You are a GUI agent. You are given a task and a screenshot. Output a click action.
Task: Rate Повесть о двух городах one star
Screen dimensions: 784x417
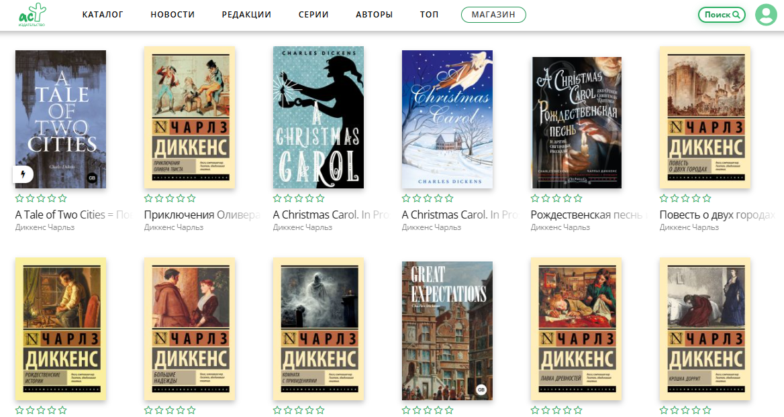click(x=664, y=198)
